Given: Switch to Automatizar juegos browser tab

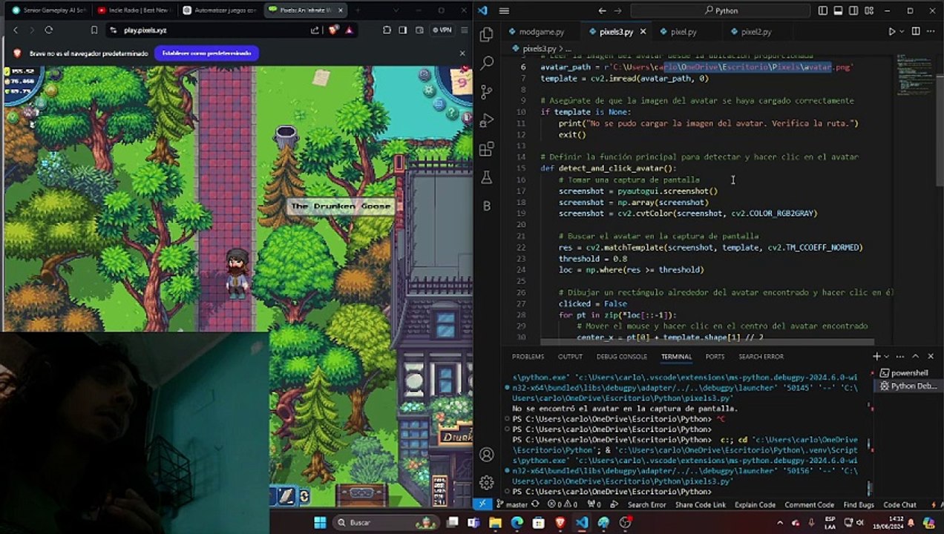Looking at the screenshot, I should 220,10.
